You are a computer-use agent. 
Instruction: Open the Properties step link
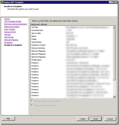click(8, 43)
